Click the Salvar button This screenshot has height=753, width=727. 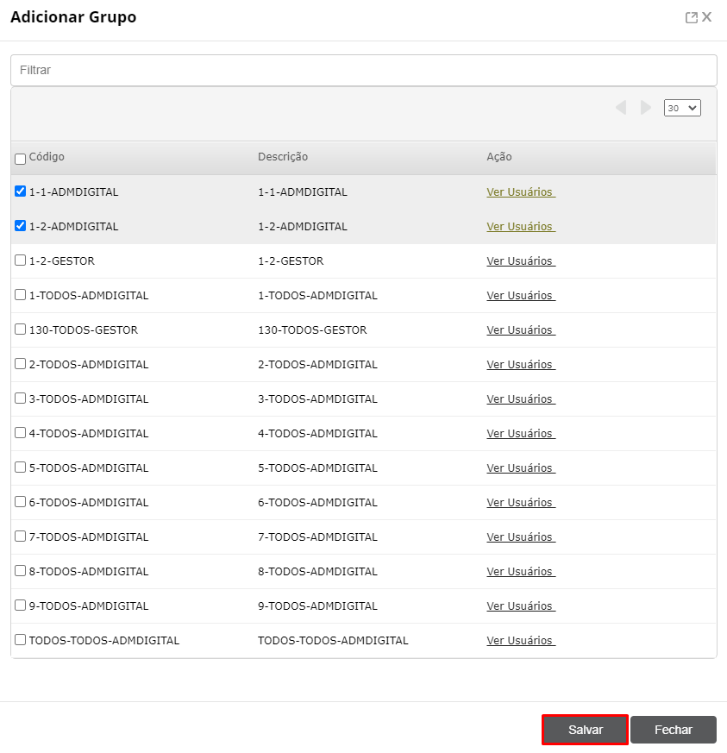tap(585, 730)
